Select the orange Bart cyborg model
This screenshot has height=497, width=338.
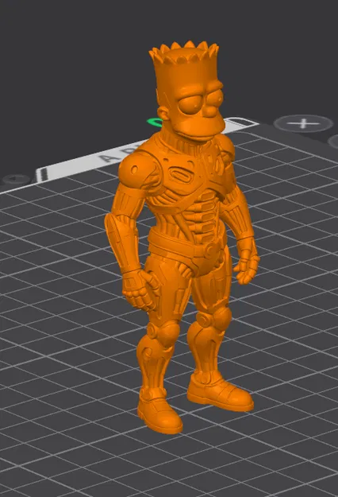pyautogui.click(x=182, y=236)
